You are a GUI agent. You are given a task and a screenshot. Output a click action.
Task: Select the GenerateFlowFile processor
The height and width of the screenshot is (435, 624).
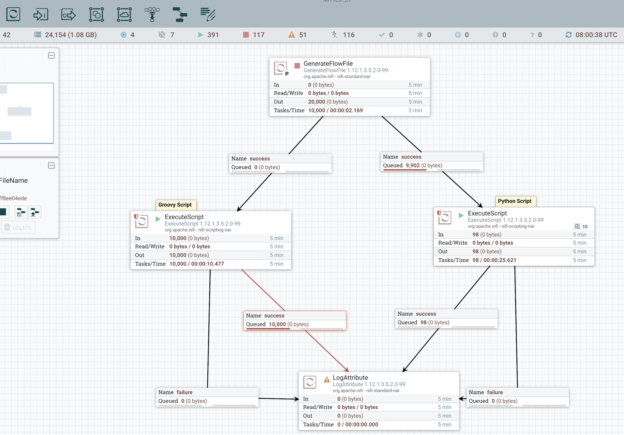click(349, 87)
